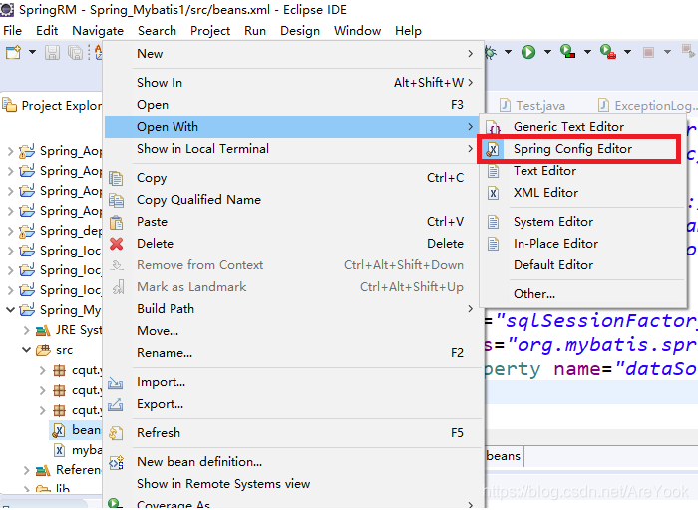Select Open With in the context menu

click(294, 127)
